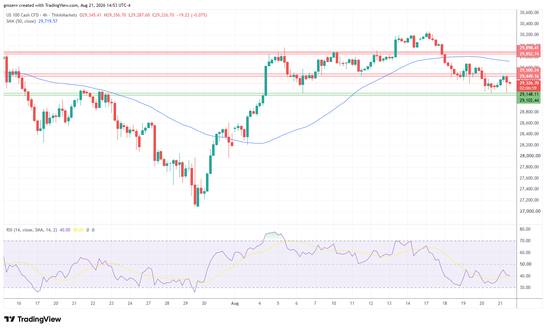Click the bold 28,000.00 axis level
The image size is (546, 330).
(x=530, y=156)
